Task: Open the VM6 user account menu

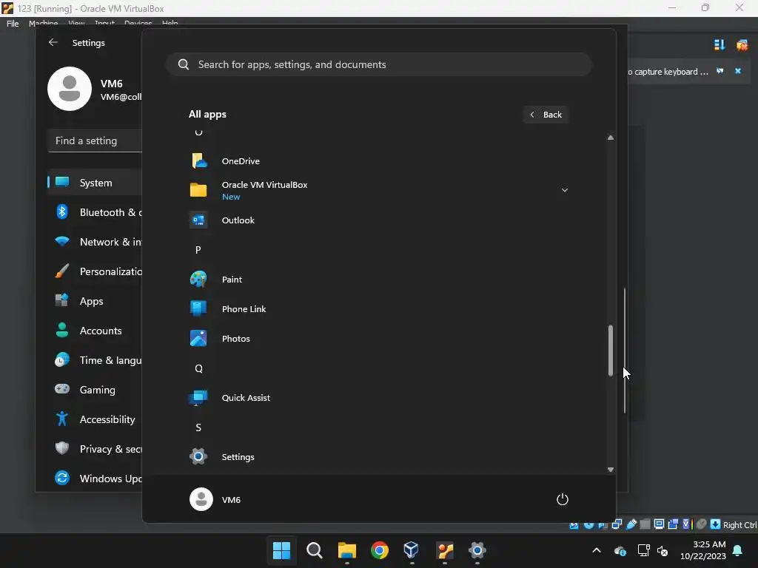Action: click(x=215, y=499)
